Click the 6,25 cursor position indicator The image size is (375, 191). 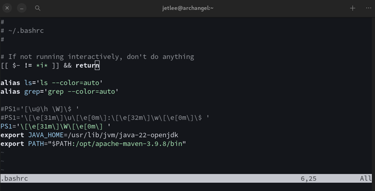pos(308,178)
